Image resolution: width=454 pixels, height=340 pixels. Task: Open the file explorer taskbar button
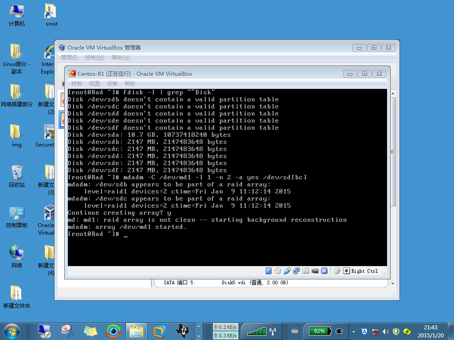[137, 331]
